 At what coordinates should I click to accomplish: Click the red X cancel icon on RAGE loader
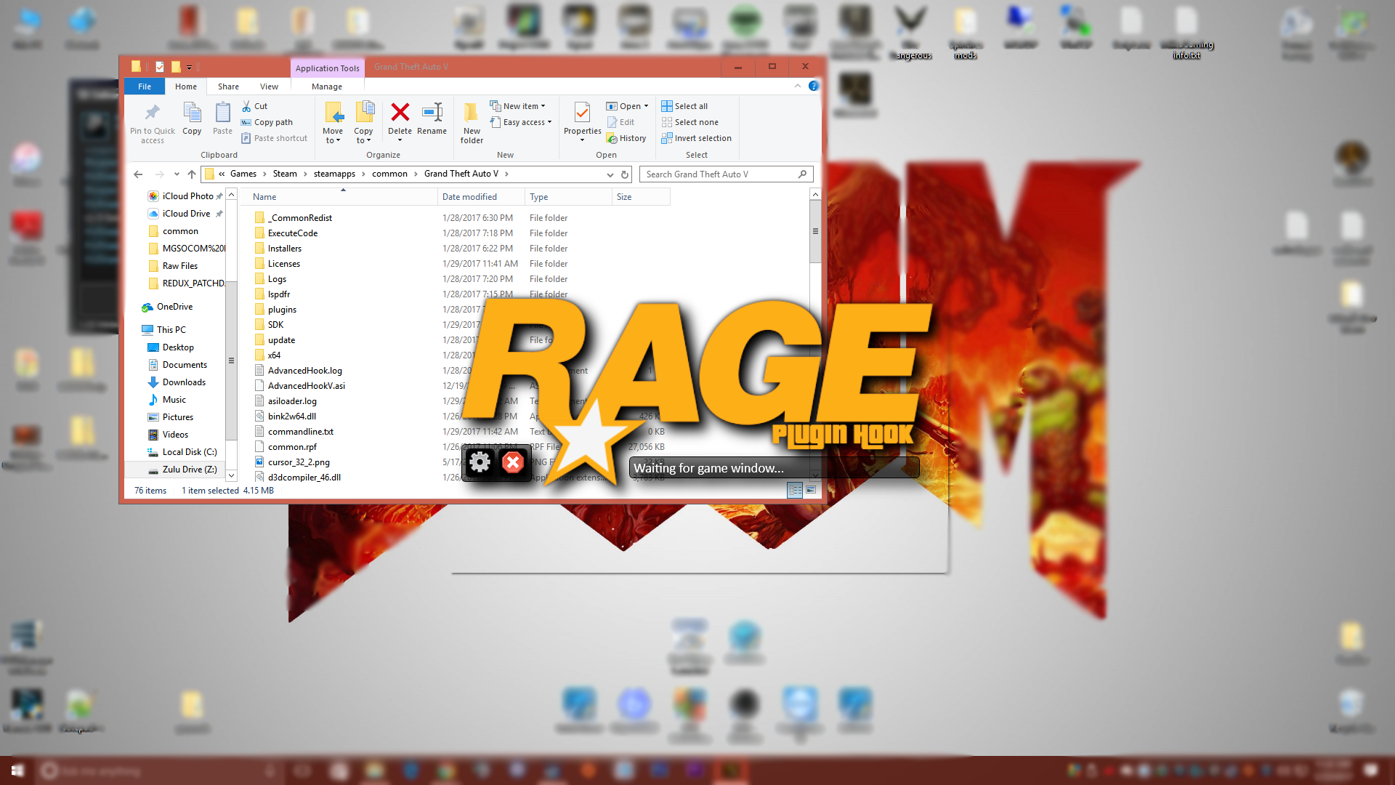pos(513,462)
